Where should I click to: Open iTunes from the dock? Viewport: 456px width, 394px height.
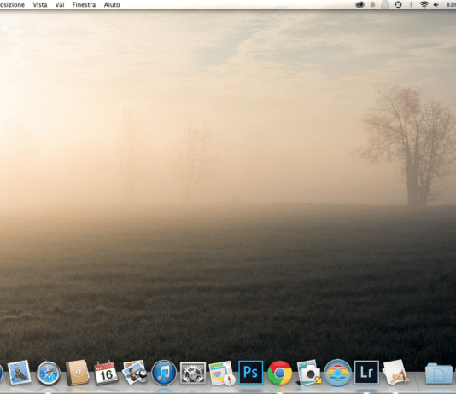164,373
